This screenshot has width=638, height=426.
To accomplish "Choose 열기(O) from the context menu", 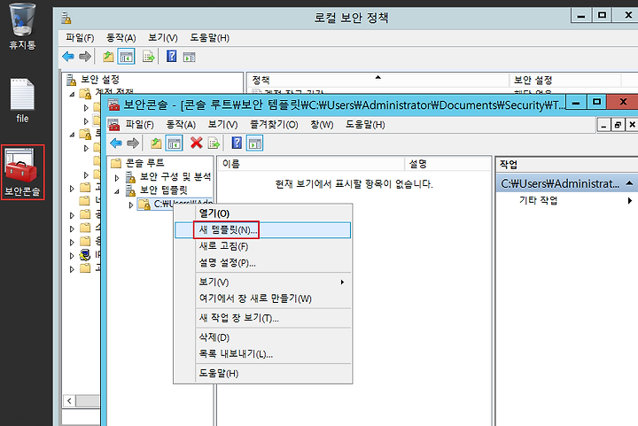I will click(263, 213).
